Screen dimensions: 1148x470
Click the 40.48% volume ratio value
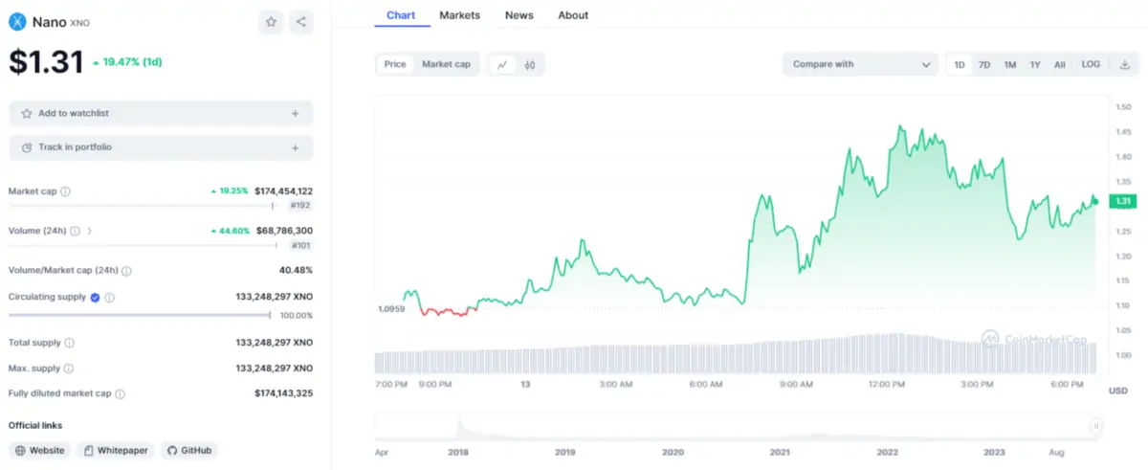(x=296, y=271)
